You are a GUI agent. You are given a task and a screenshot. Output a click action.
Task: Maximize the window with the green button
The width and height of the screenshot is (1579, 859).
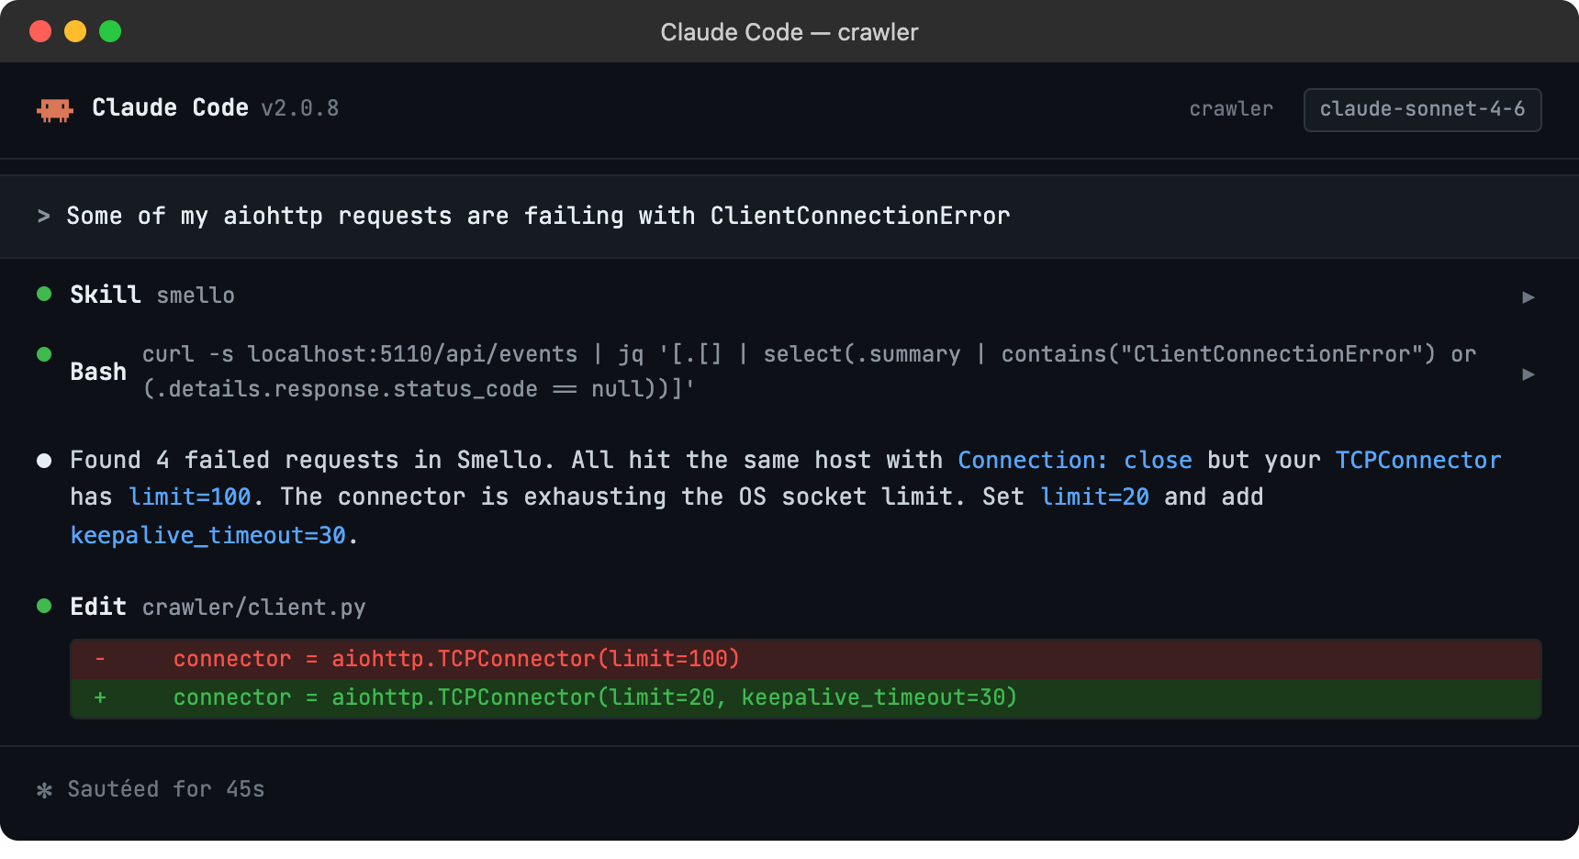(x=110, y=31)
